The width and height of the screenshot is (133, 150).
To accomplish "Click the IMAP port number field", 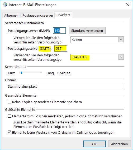I will pyautogui.click(x=59, y=31).
